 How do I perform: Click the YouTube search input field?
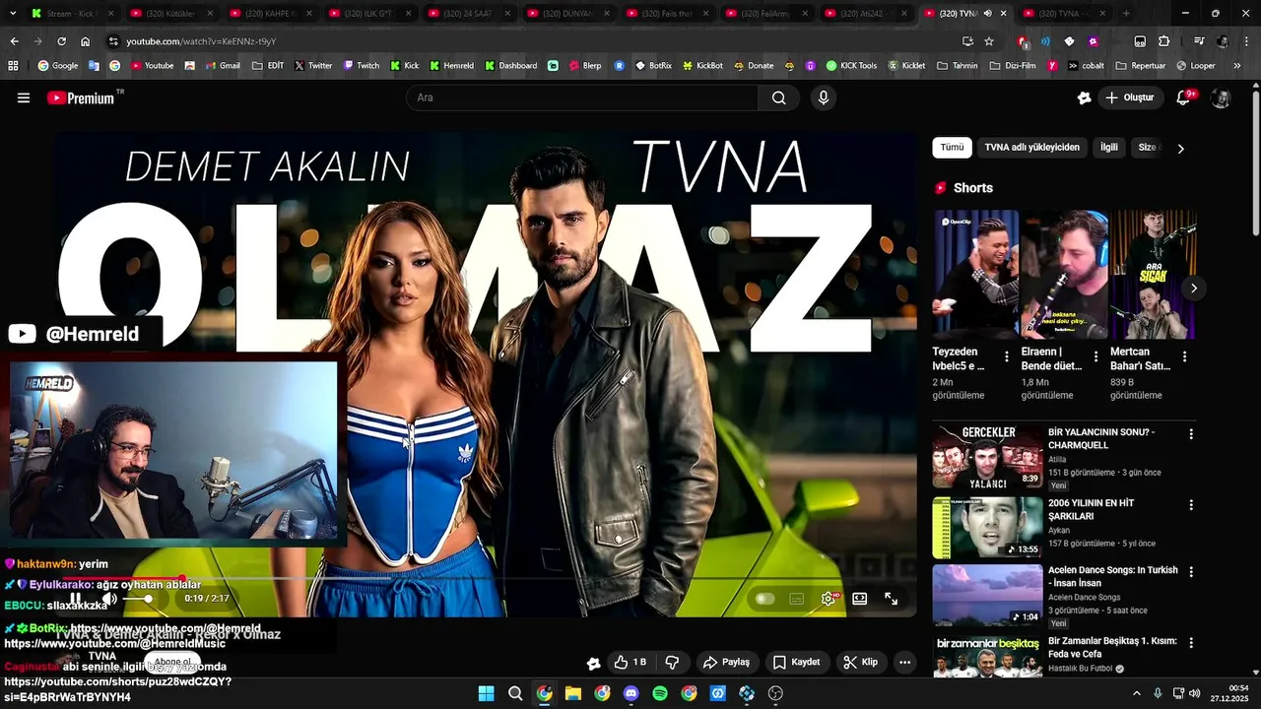point(583,97)
